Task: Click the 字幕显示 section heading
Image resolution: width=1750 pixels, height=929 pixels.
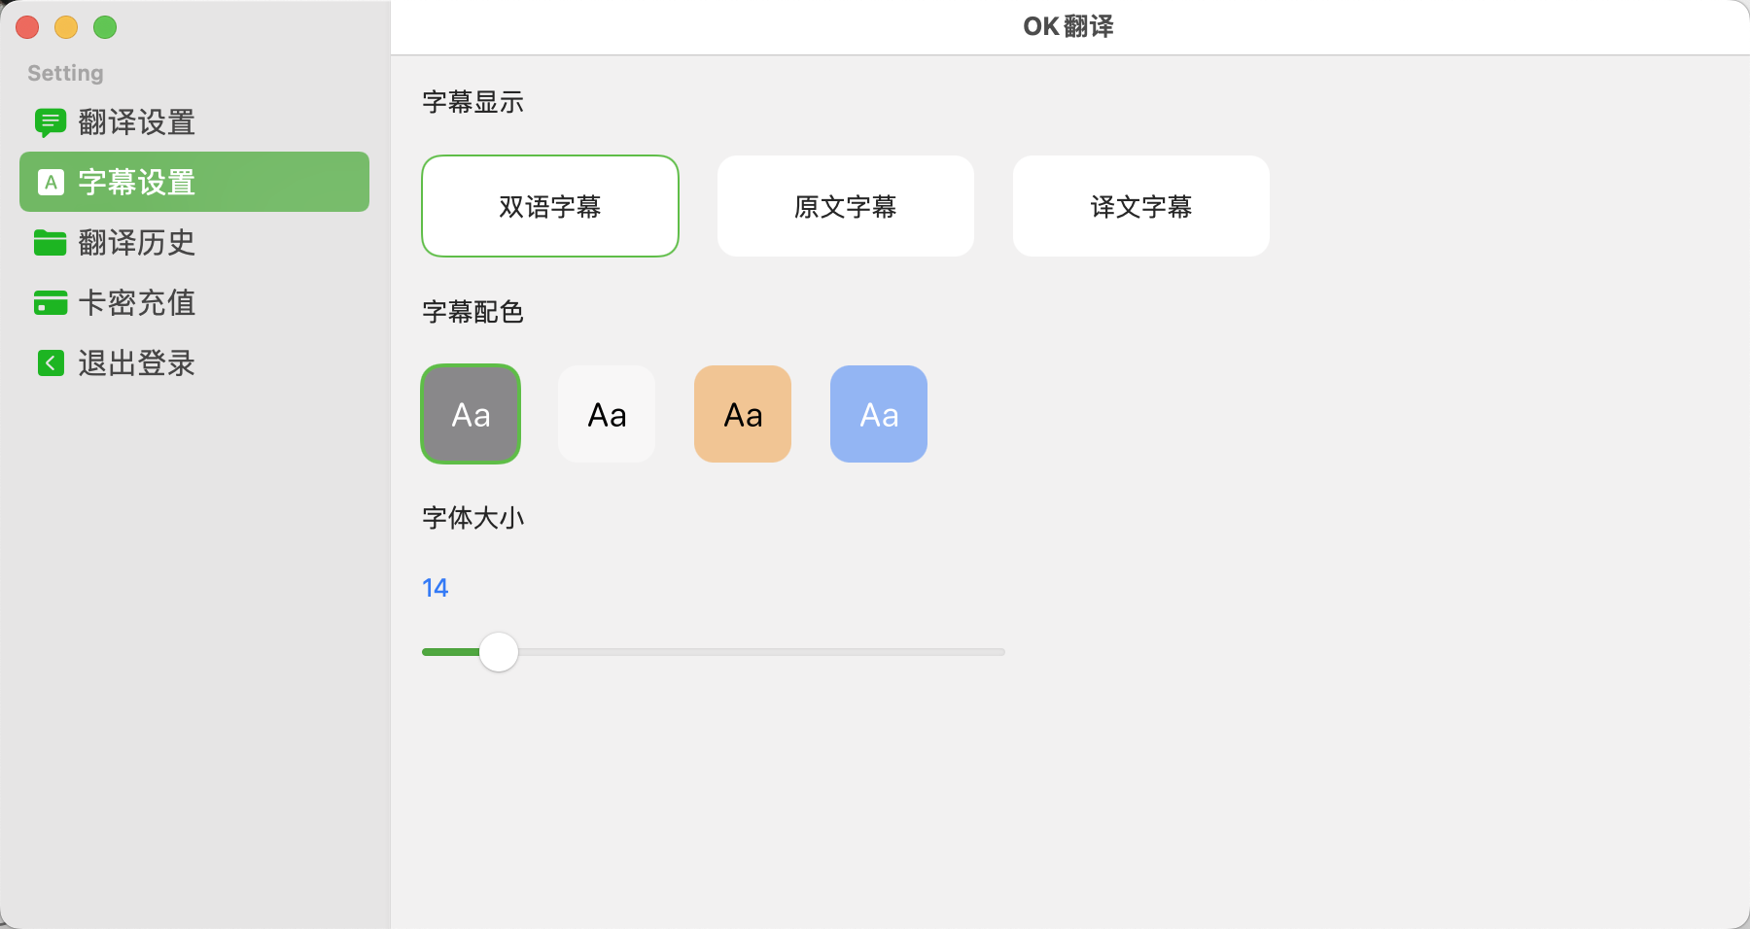Action: point(472,102)
